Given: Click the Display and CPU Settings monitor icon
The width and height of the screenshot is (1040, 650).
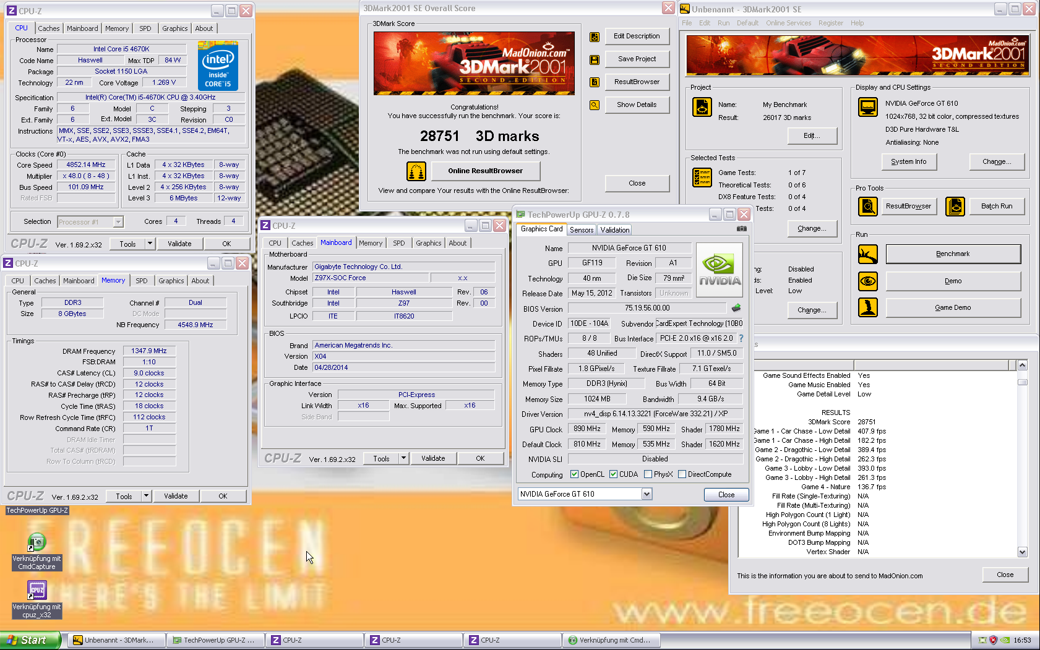Looking at the screenshot, I should 868,107.
